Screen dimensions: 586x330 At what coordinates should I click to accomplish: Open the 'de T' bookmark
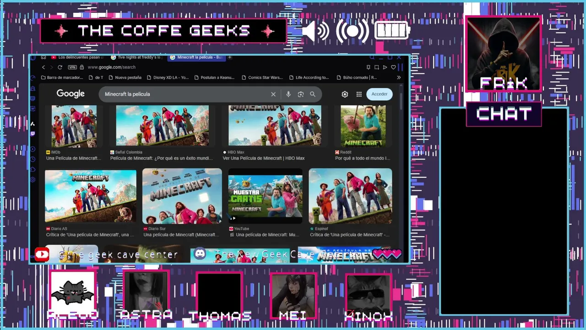pyautogui.click(x=96, y=77)
